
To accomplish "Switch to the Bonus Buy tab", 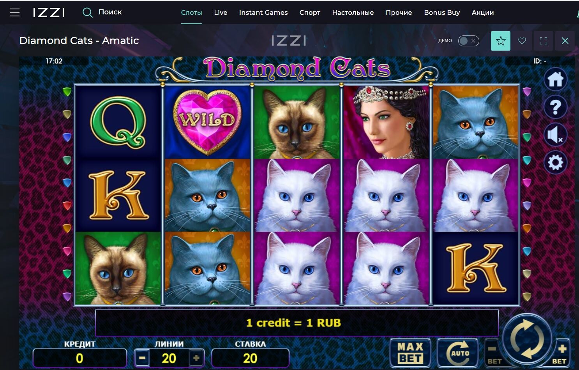I will click(442, 12).
